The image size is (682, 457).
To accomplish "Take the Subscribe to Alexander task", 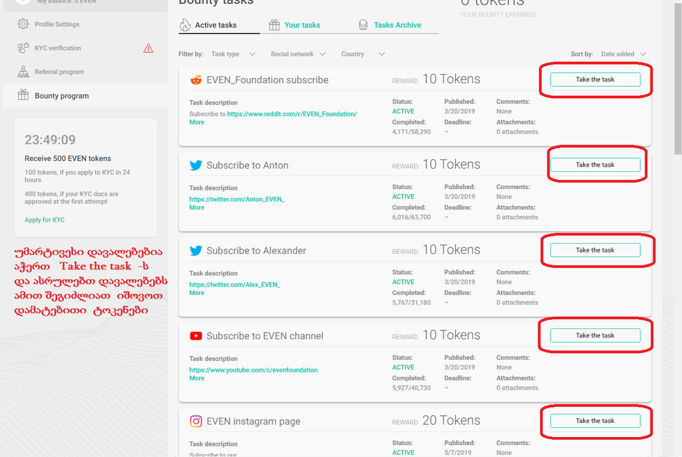I will click(x=595, y=250).
